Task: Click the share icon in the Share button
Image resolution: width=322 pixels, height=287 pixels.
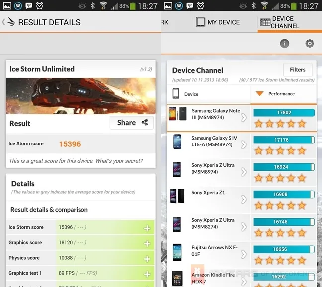Action: click(x=145, y=122)
